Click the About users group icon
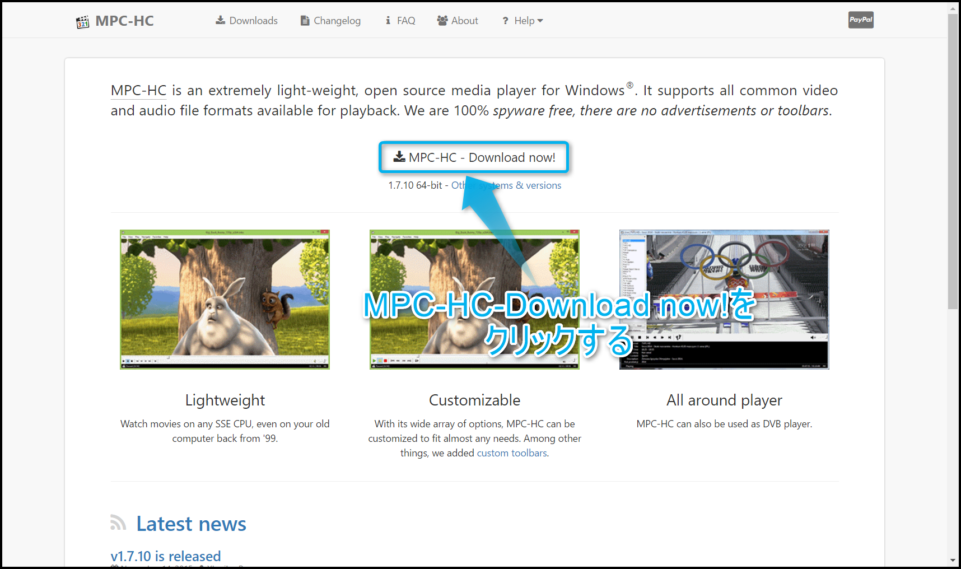This screenshot has height=569, width=961. click(x=442, y=21)
